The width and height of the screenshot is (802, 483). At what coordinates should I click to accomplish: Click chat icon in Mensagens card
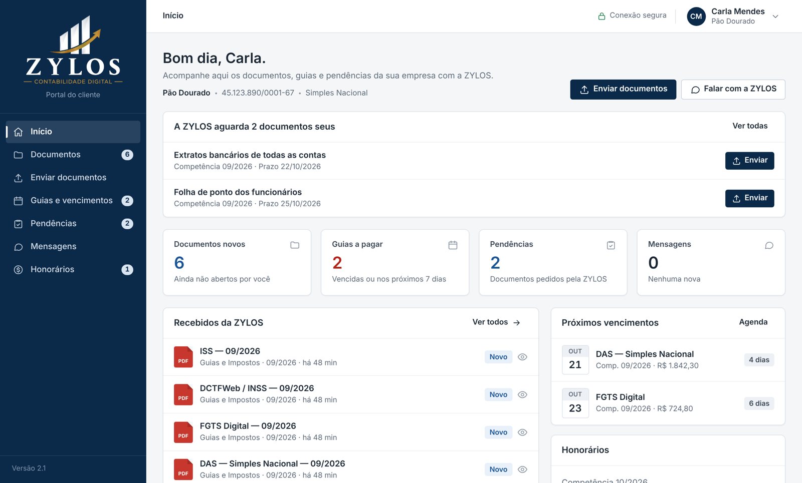[x=769, y=245]
